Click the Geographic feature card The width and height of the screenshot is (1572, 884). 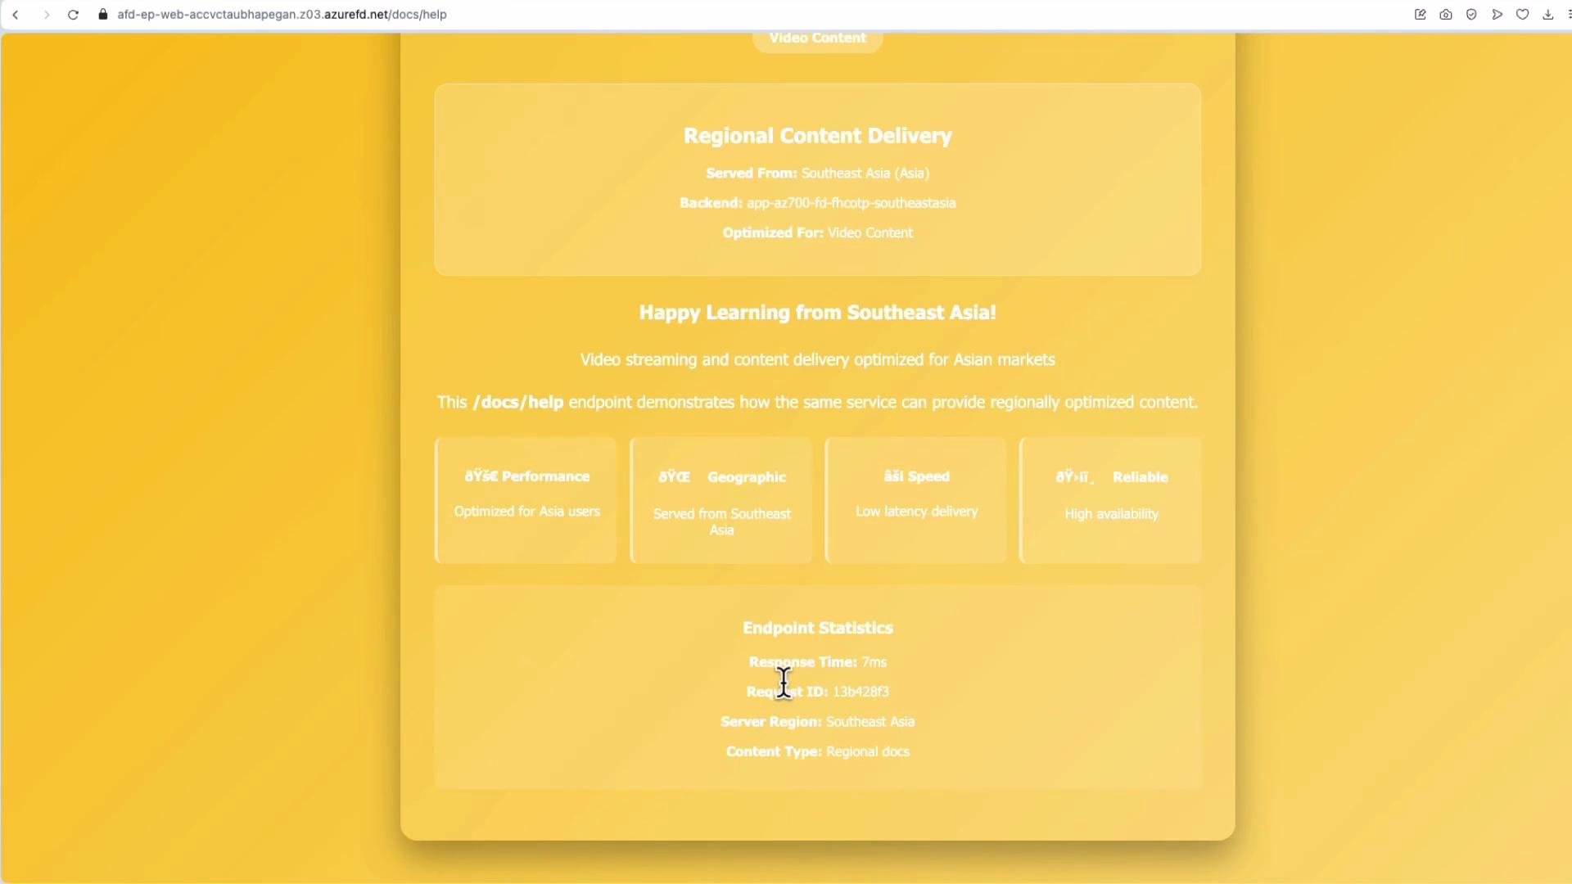click(x=720, y=500)
